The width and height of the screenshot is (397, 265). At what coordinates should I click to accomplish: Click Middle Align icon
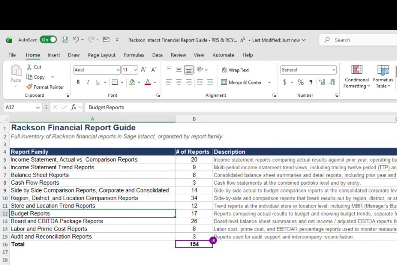coord(179,70)
